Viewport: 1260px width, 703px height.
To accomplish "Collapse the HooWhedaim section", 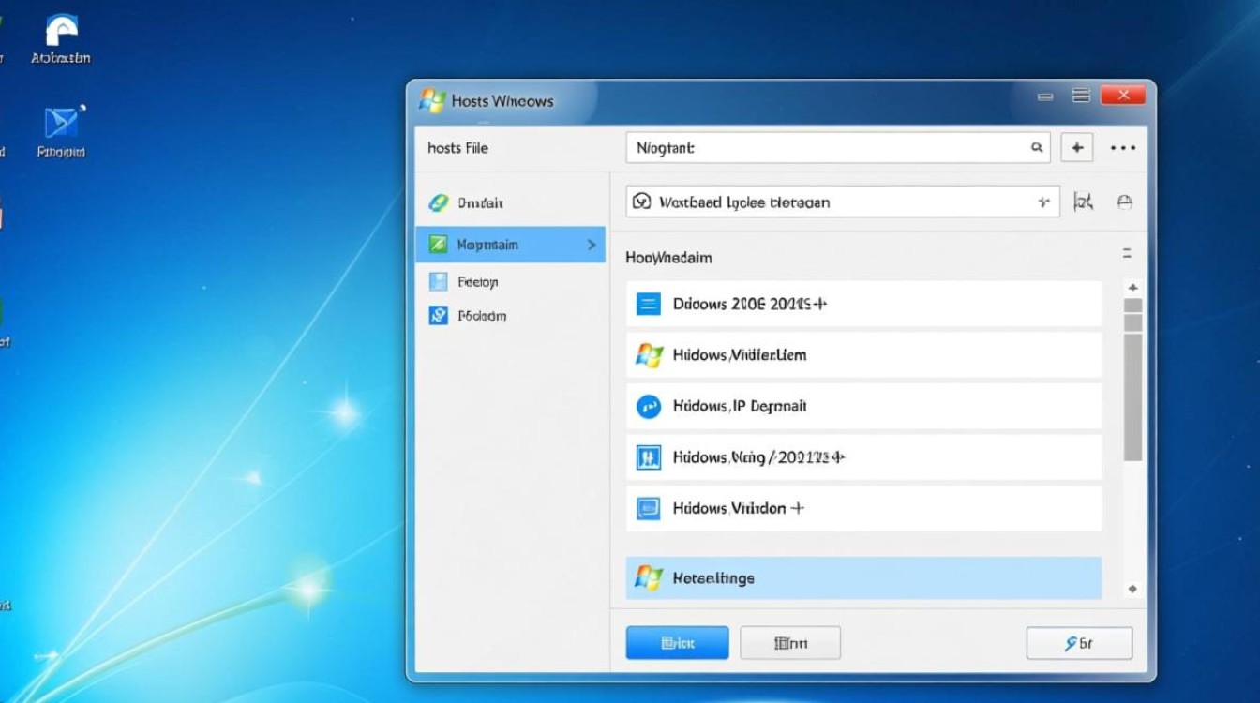I will point(1126,255).
